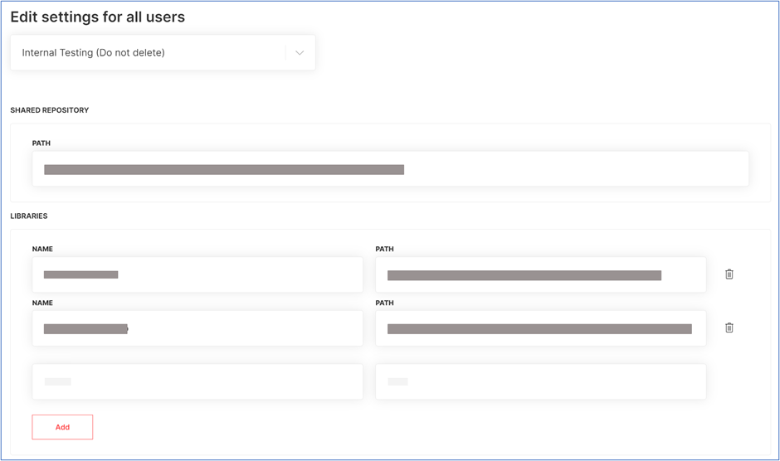Click the red Add button

62,427
